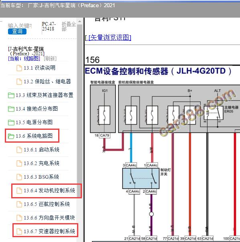Open 13.6.4 发动机控制系统 page

pyautogui.click(x=49, y=191)
